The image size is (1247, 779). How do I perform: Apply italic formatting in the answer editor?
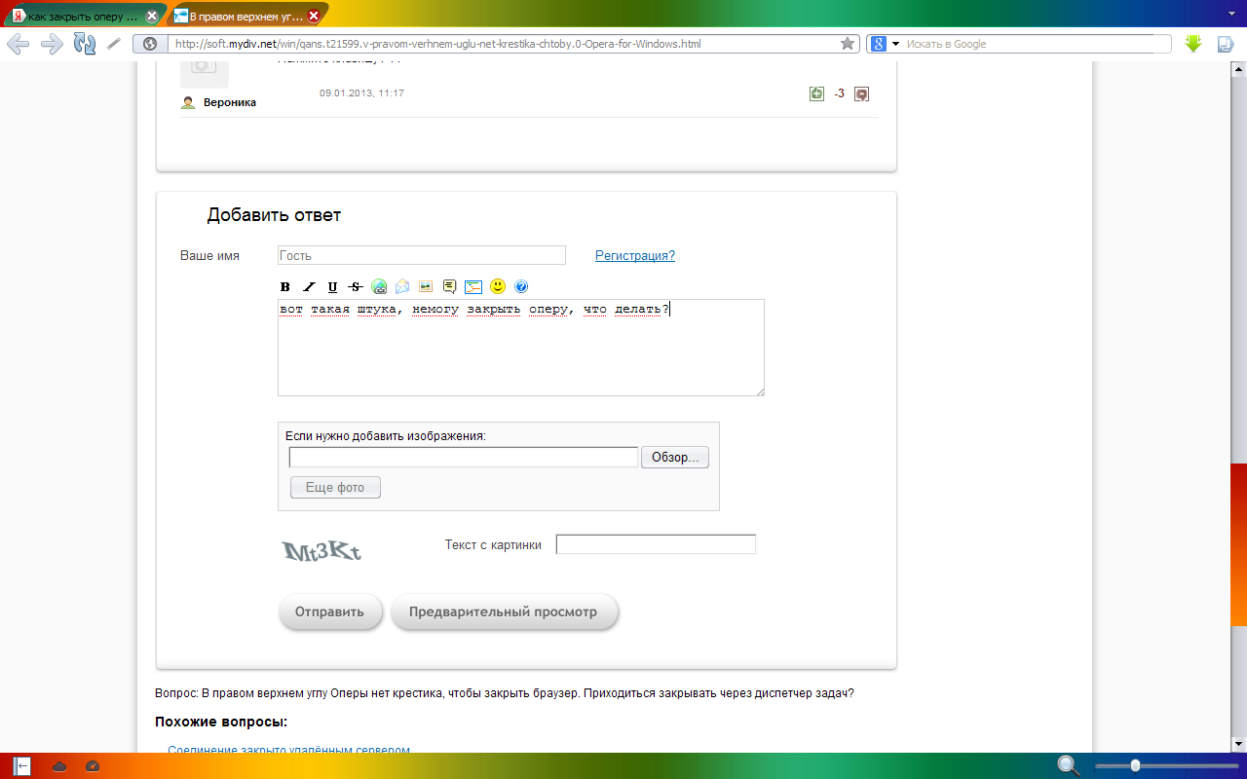click(x=309, y=287)
